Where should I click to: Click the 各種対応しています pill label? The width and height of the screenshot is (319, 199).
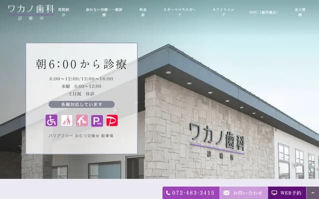pos(82,104)
